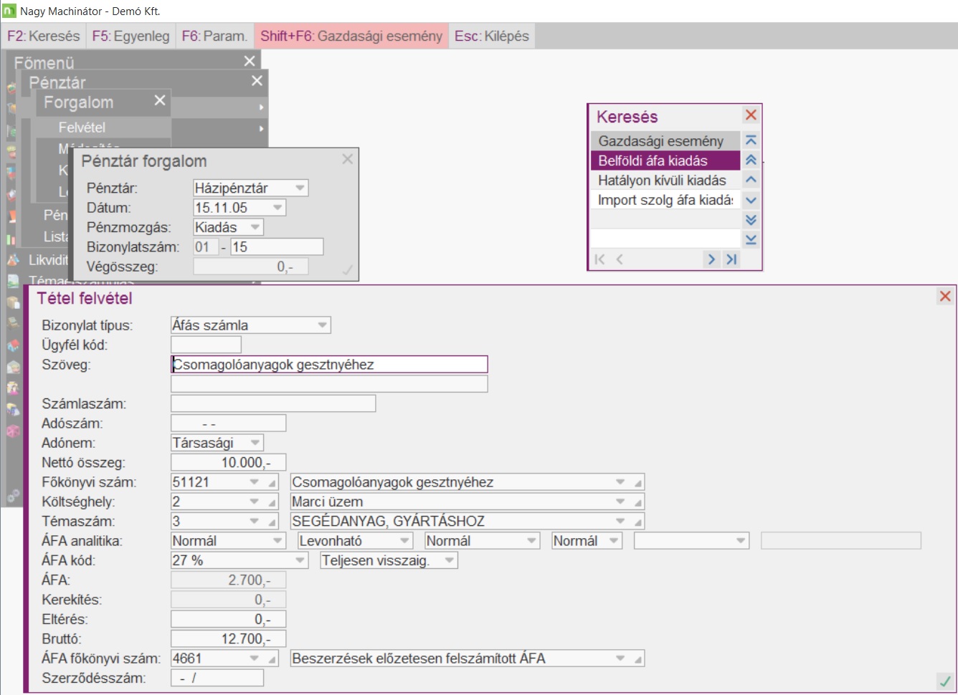Open the Teljesen visszaig. dropdown
958x695 pixels.
450,560
